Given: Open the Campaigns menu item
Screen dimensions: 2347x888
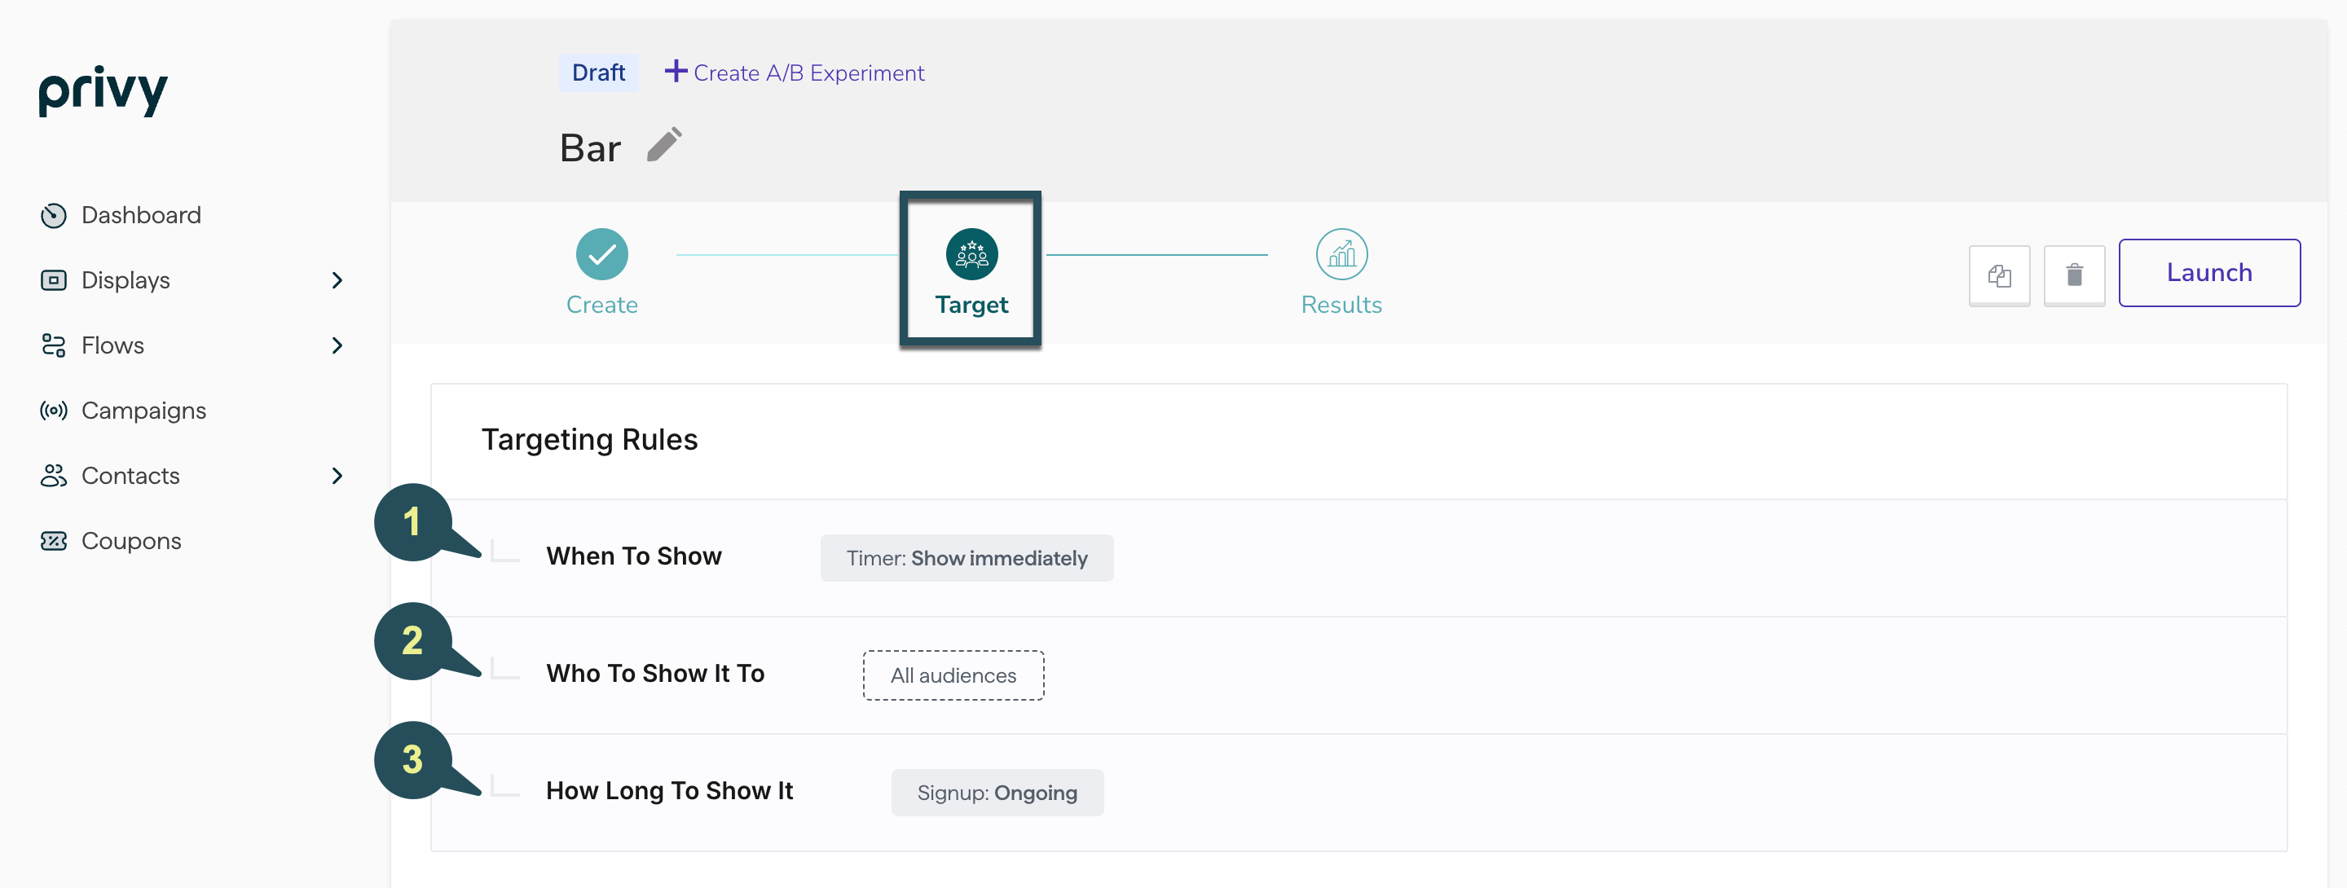Looking at the screenshot, I should tap(143, 411).
